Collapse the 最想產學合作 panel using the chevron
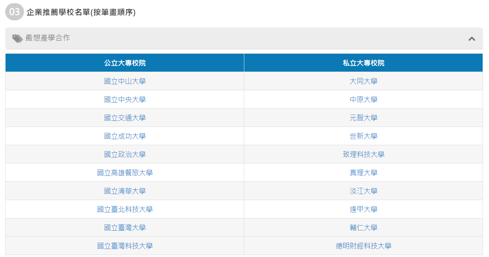Screen dimensions: 489x257 click(472, 39)
